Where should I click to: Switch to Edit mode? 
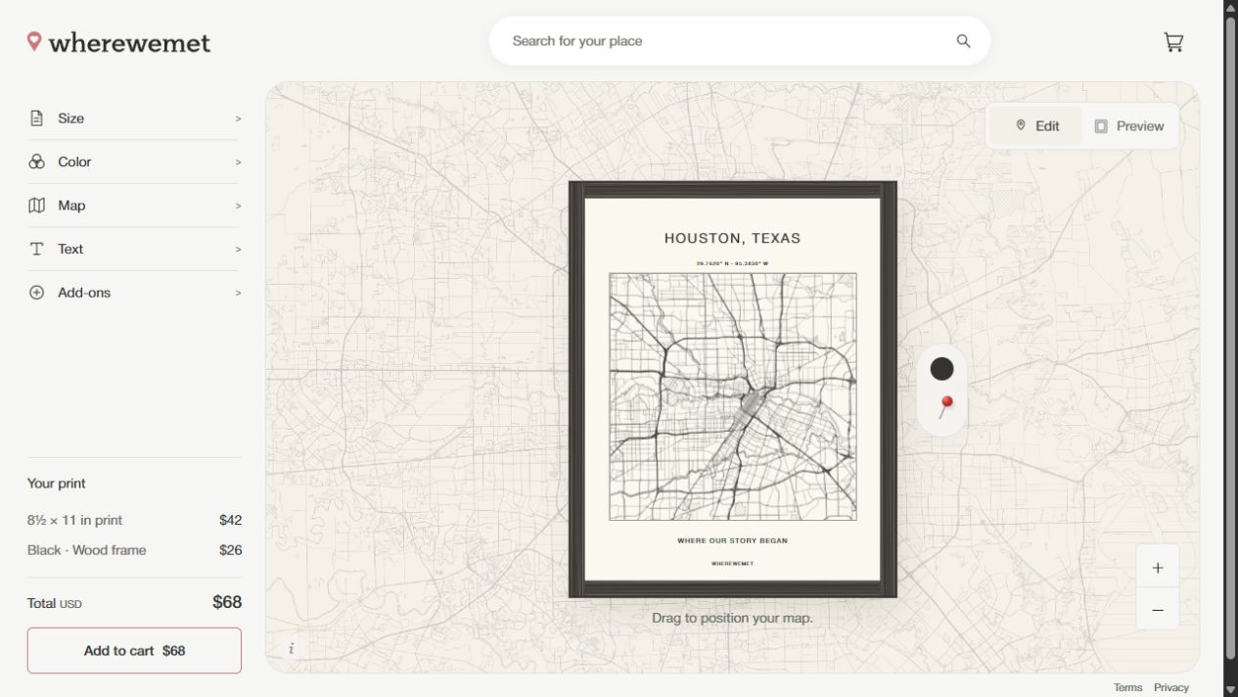(x=1036, y=126)
